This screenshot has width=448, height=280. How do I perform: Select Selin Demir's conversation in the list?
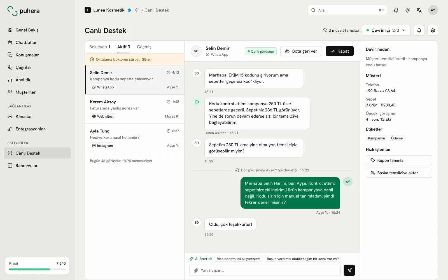point(134,80)
